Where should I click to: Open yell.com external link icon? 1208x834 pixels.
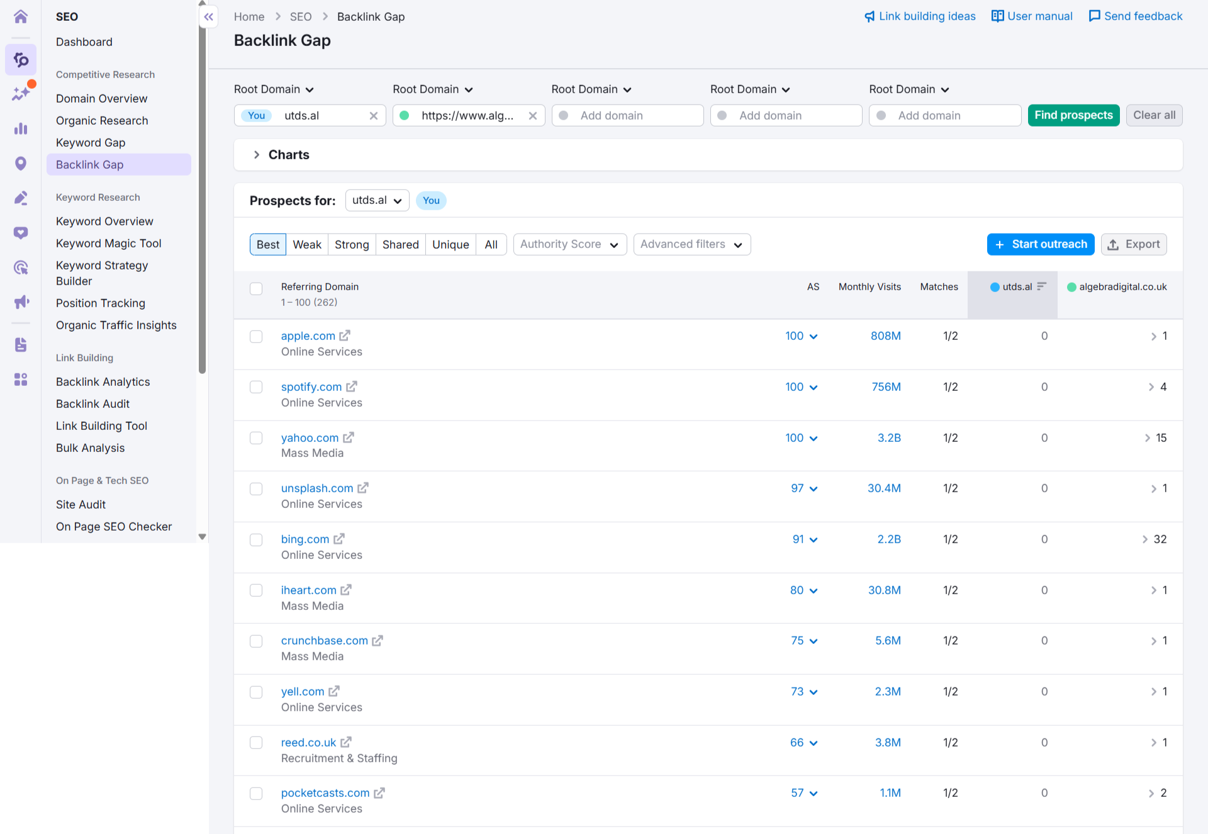pos(334,691)
